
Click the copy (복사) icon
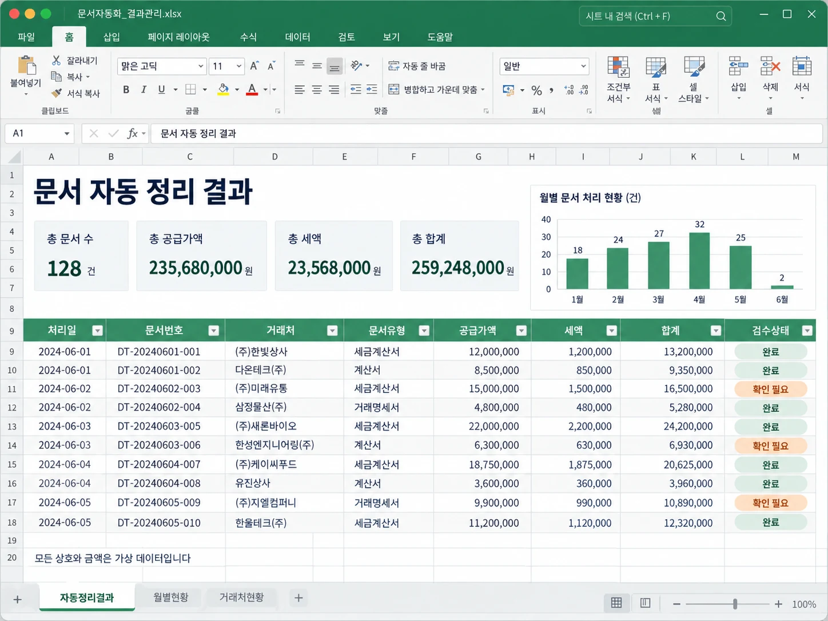(x=56, y=77)
